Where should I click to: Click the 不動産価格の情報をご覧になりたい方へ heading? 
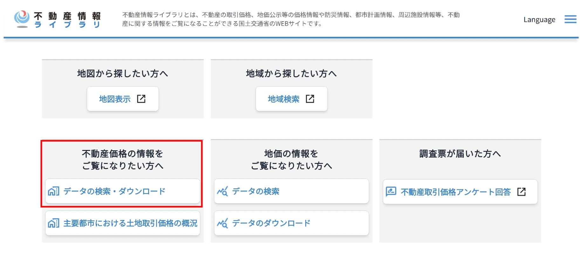pos(123,160)
